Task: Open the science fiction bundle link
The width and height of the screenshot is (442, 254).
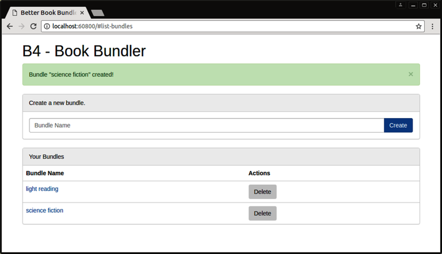Action: (44, 210)
